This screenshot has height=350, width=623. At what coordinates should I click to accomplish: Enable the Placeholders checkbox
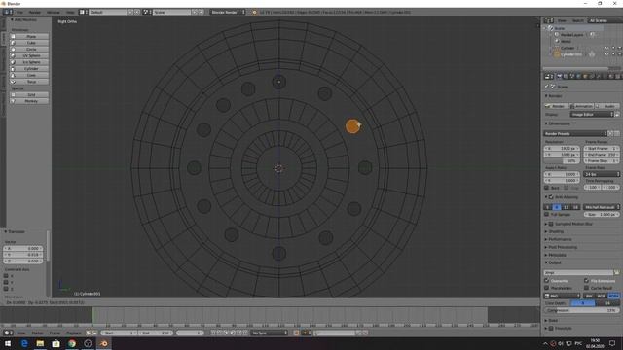point(547,288)
